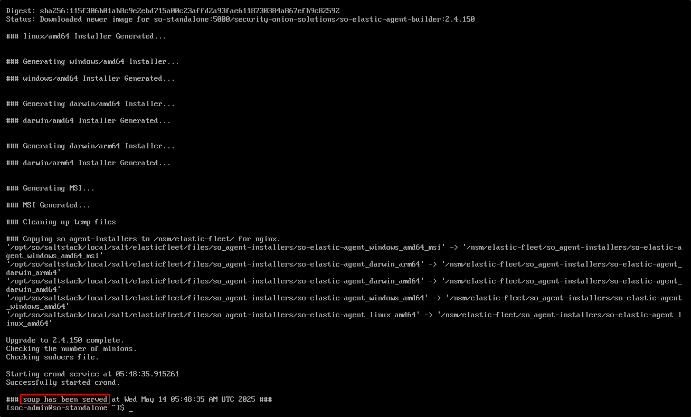Click the "darwin/amd64 Installer Generated" line

click(88, 121)
